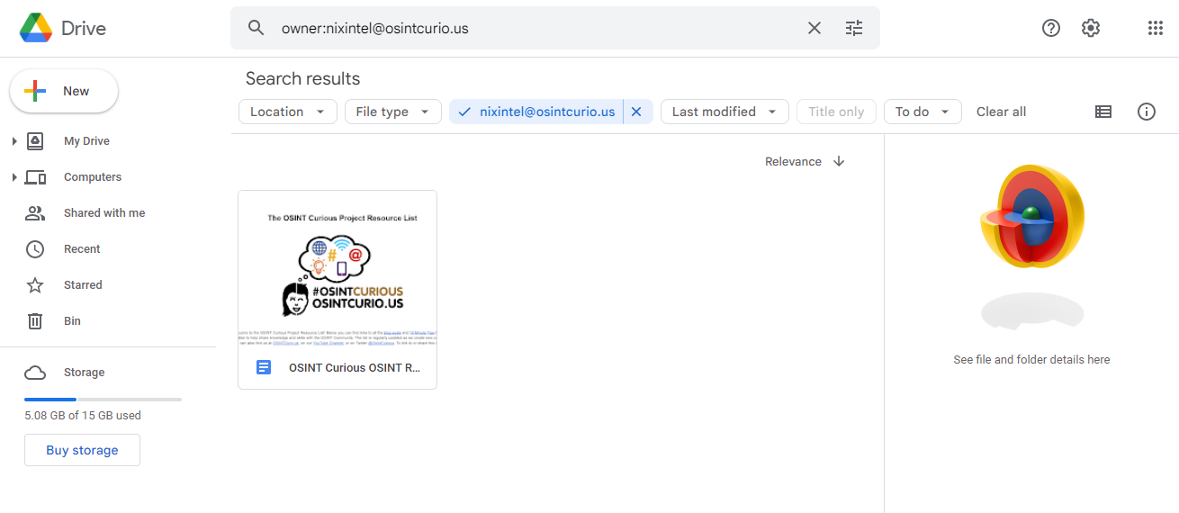1179x513 pixels.
Task: Open the Support help icon
Action: point(1051,28)
